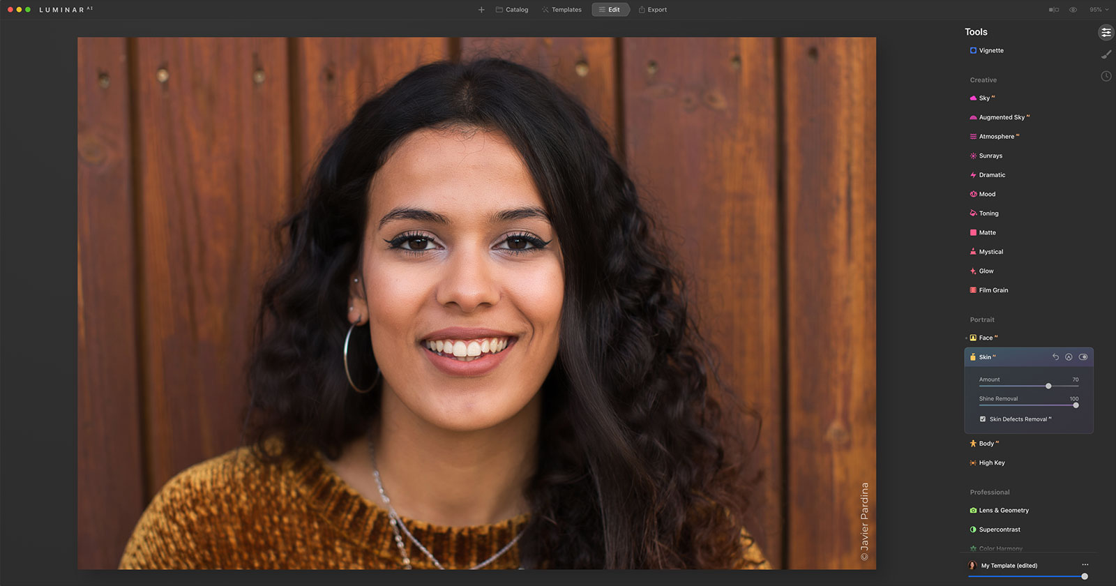Open the Skin tool mask icon
Screen dimensions: 1116x586
[1069, 357]
